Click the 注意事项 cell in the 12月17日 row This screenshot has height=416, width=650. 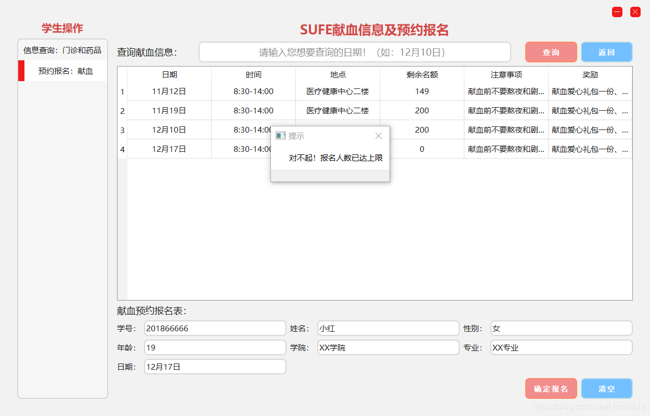tap(506, 149)
